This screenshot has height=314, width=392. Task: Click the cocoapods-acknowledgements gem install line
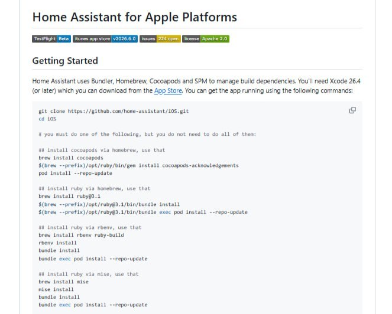pyautogui.click(x=138, y=165)
